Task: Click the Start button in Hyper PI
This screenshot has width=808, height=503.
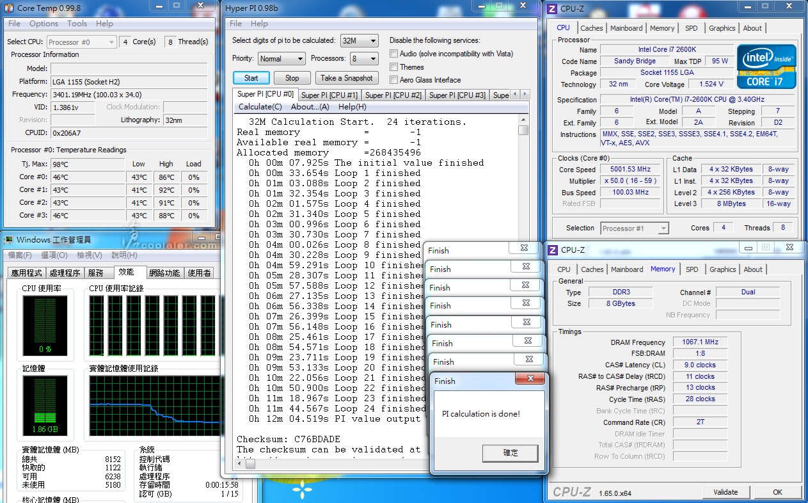Action: (251, 78)
